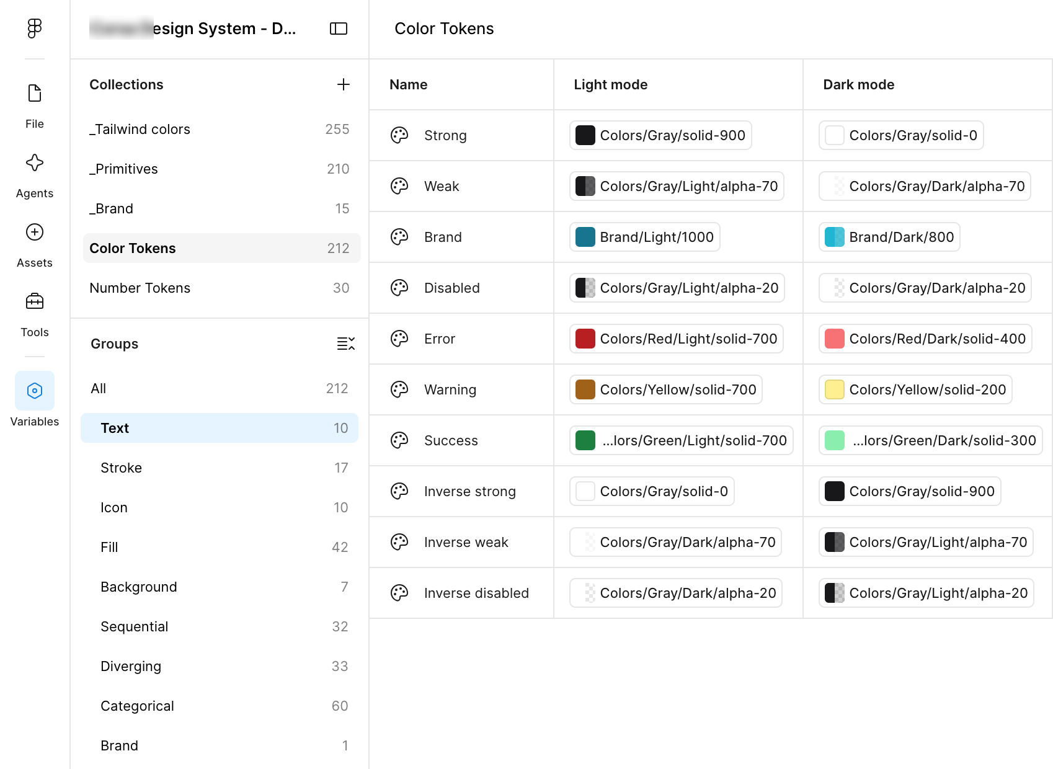This screenshot has height=769, width=1053.
Task: Click the palette icon in Brand token row
Action: pyautogui.click(x=399, y=237)
